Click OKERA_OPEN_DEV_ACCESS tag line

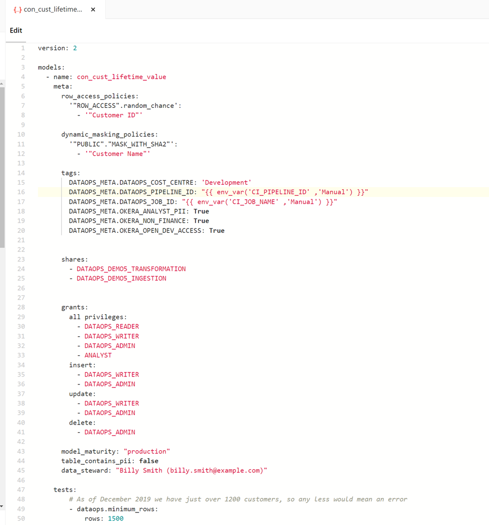[146, 231]
